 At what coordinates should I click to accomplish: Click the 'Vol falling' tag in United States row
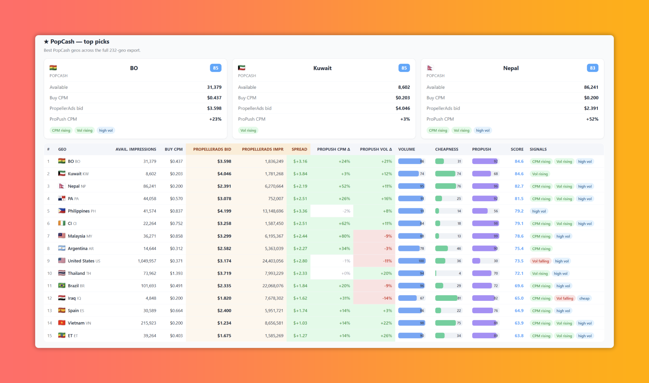[x=541, y=261]
